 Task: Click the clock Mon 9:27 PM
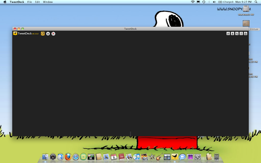tap(243, 2)
